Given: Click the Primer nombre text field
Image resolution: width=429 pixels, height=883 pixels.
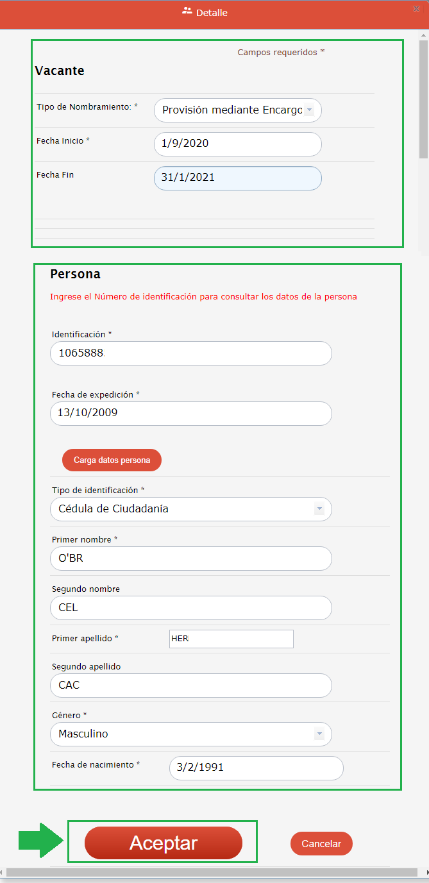Looking at the screenshot, I should (x=190, y=559).
